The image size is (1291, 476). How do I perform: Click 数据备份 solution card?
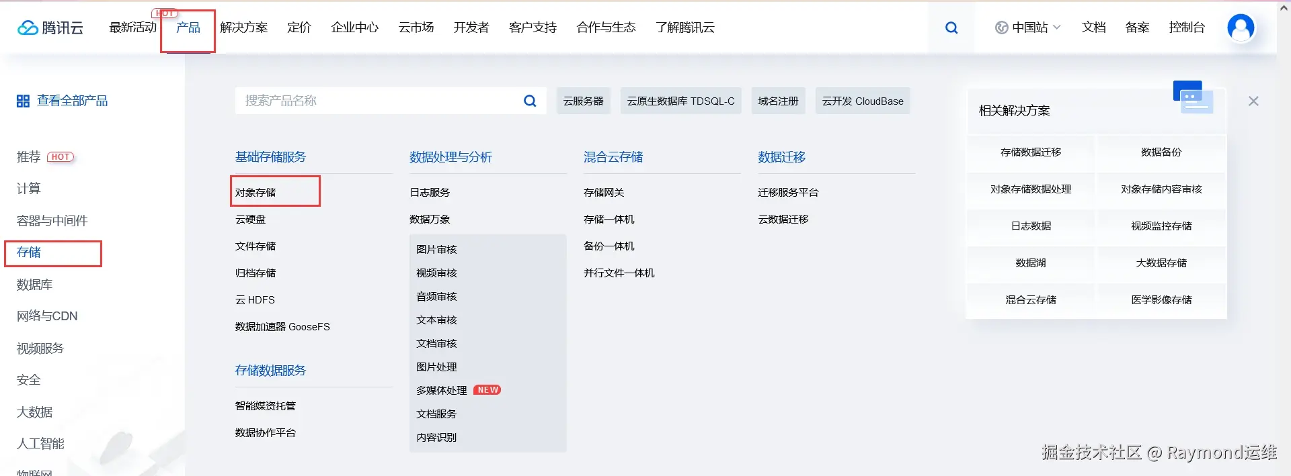pos(1161,152)
